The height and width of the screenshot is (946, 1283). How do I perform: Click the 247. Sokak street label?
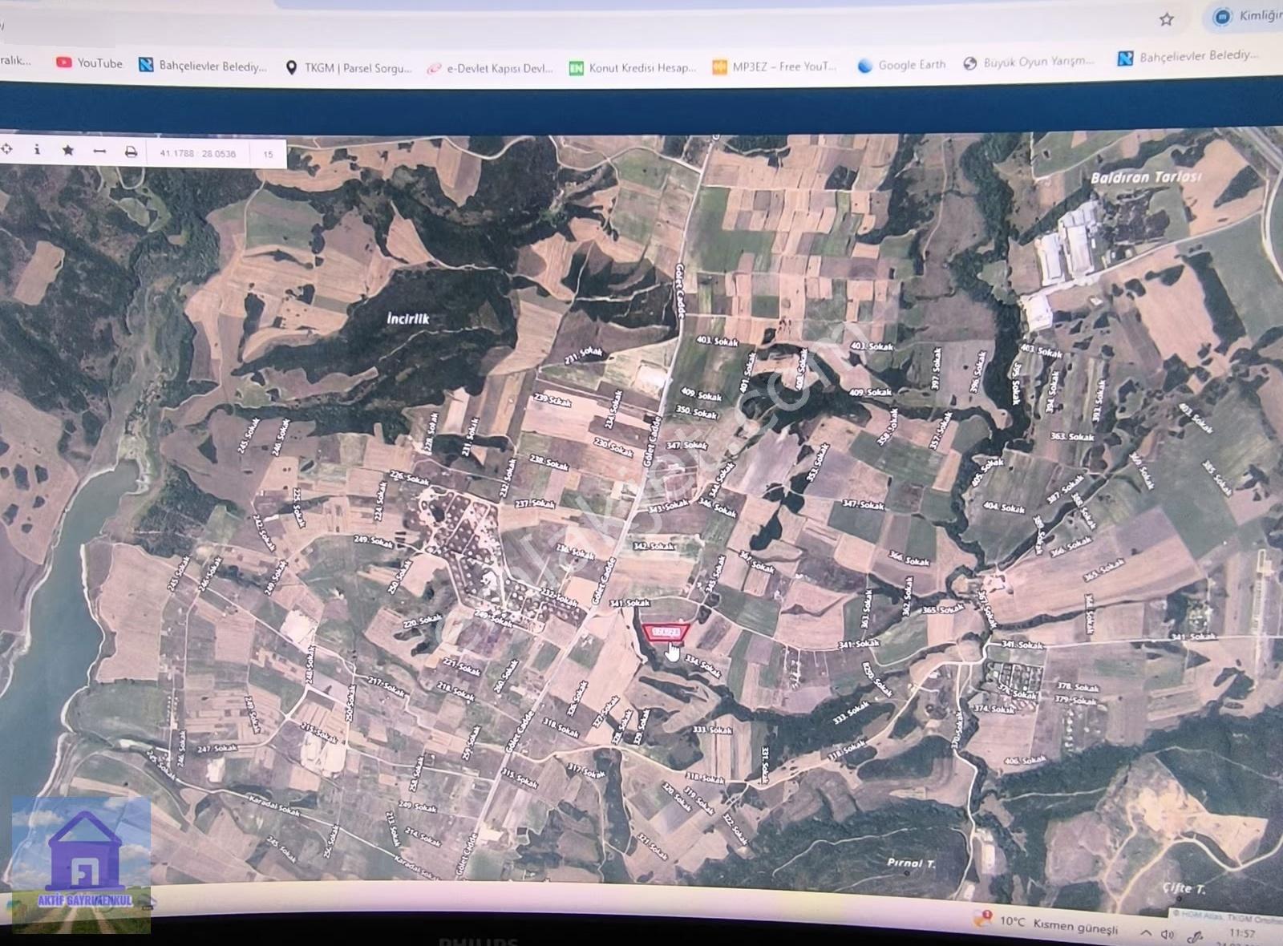pyautogui.click(x=217, y=749)
